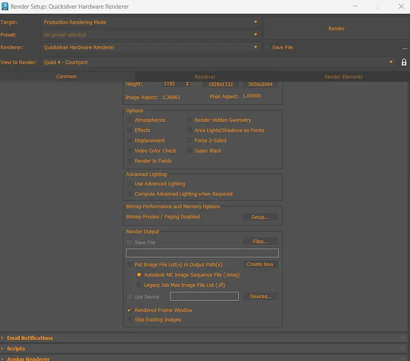This screenshot has height=361, width=410.
Task: Check Save File in Render Output group
Action: coord(130,243)
